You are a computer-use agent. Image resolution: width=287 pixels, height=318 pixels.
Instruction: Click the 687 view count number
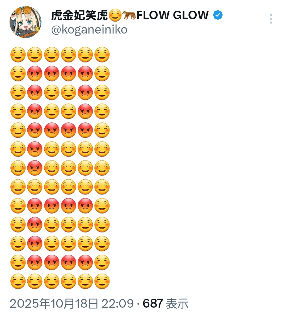(x=153, y=303)
